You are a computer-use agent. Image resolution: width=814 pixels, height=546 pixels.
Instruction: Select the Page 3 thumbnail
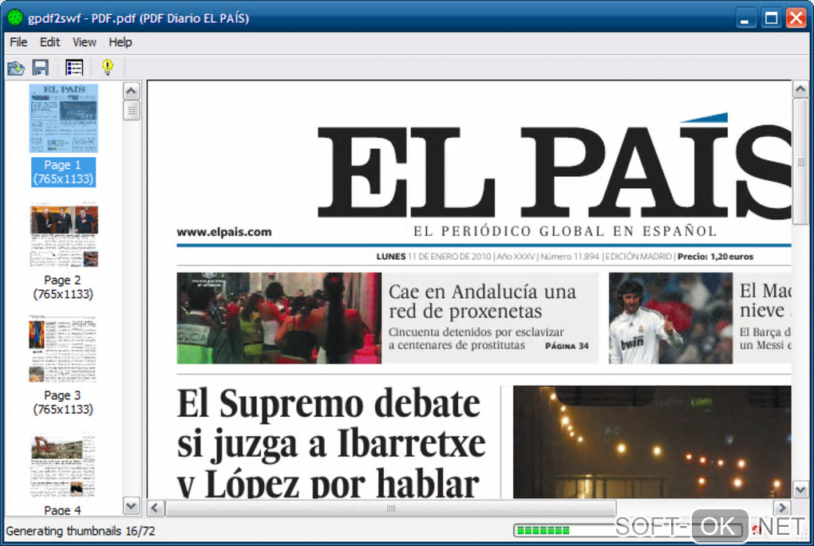point(63,350)
